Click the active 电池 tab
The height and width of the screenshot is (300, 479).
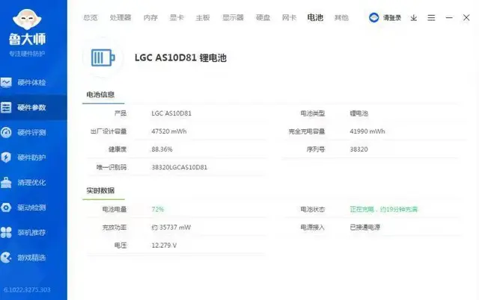pos(315,18)
